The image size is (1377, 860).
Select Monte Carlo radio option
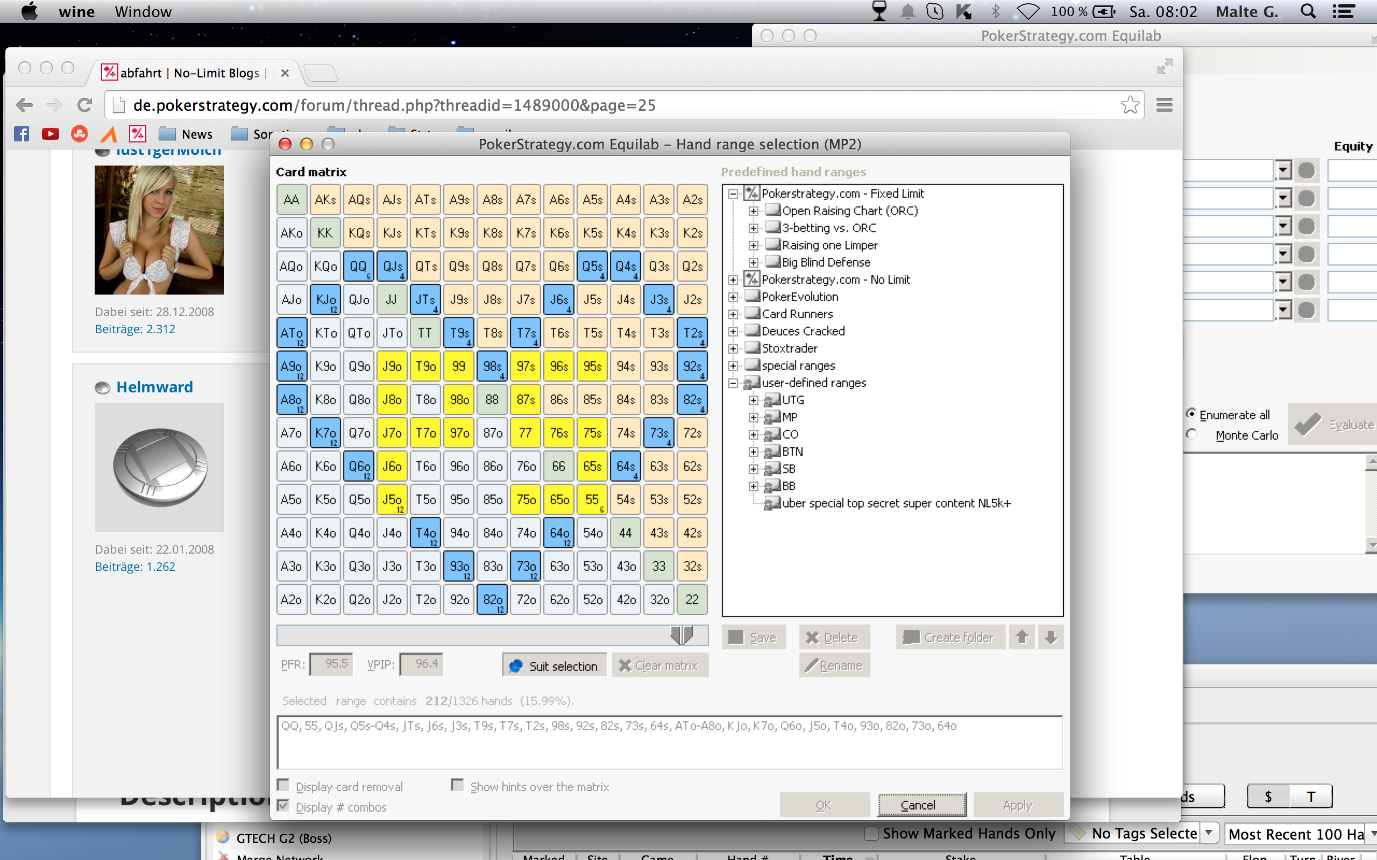click(1191, 434)
